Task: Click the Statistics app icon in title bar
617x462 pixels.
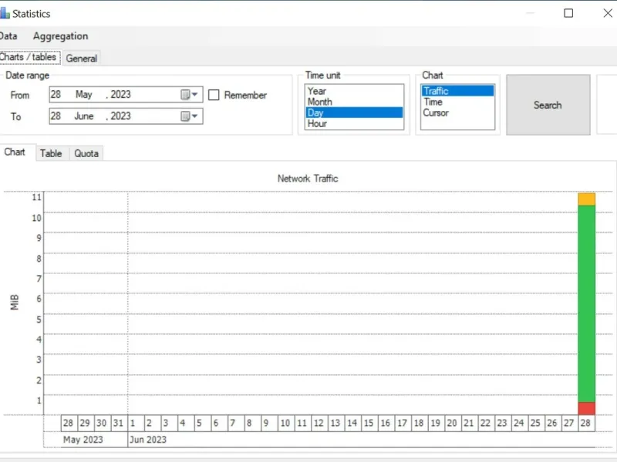Action: 5,13
